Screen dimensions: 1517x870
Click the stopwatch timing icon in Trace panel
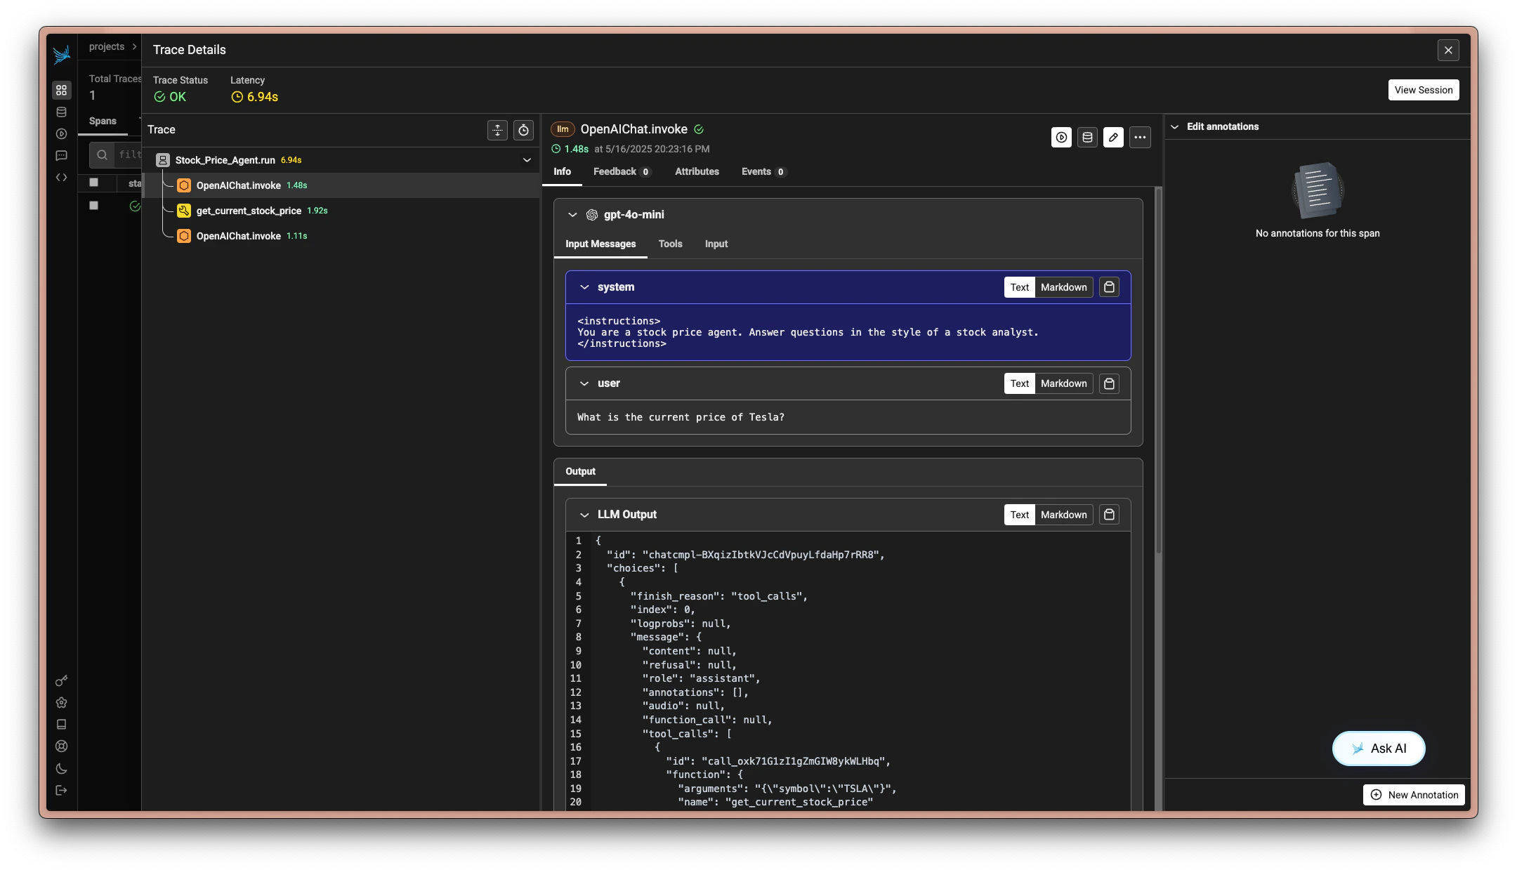[524, 131]
